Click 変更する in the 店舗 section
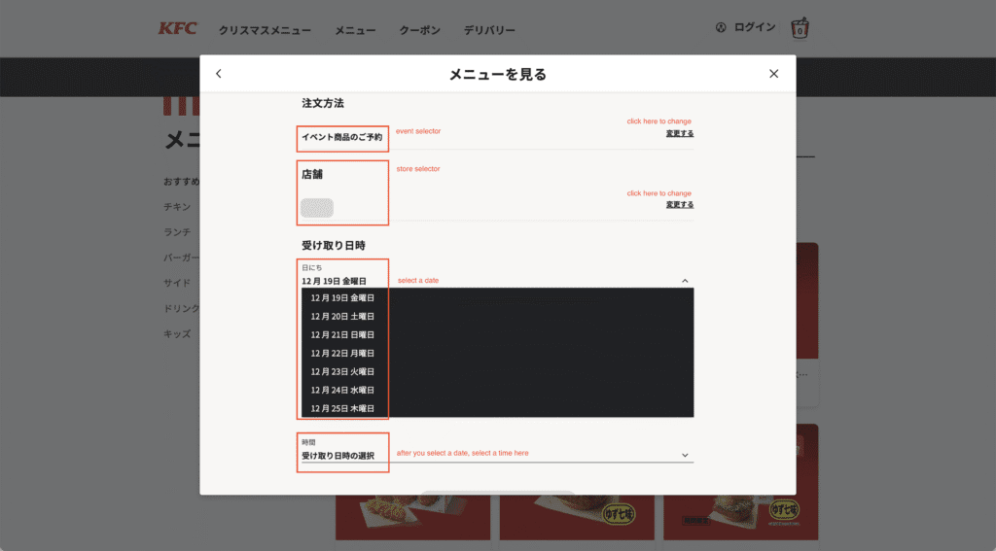996x551 pixels. 680,204
